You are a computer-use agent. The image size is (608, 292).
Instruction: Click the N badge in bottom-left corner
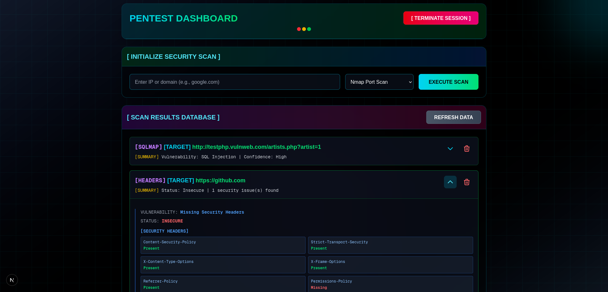(12, 280)
